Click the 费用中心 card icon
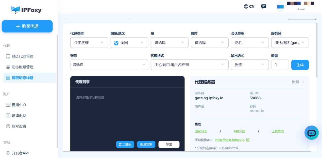Image resolution: width=322 pixels, height=158 pixels. click(8, 105)
